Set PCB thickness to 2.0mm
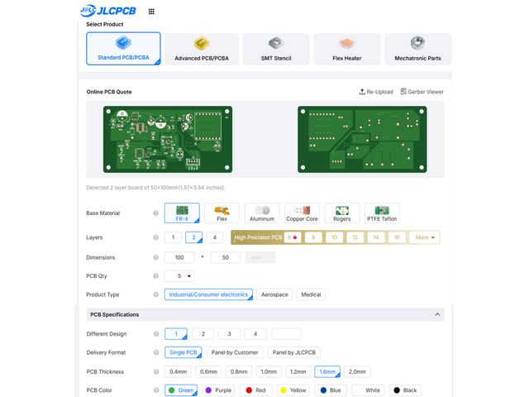The width and height of the screenshot is (529, 397). point(357,371)
